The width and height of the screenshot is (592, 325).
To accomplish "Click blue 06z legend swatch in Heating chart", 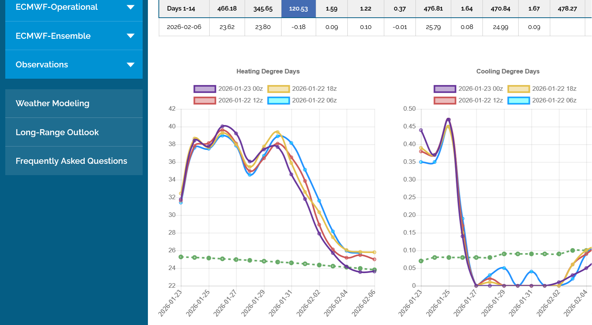I will point(278,101).
